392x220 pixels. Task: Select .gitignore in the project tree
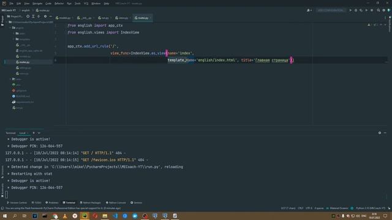pos(20,90)
